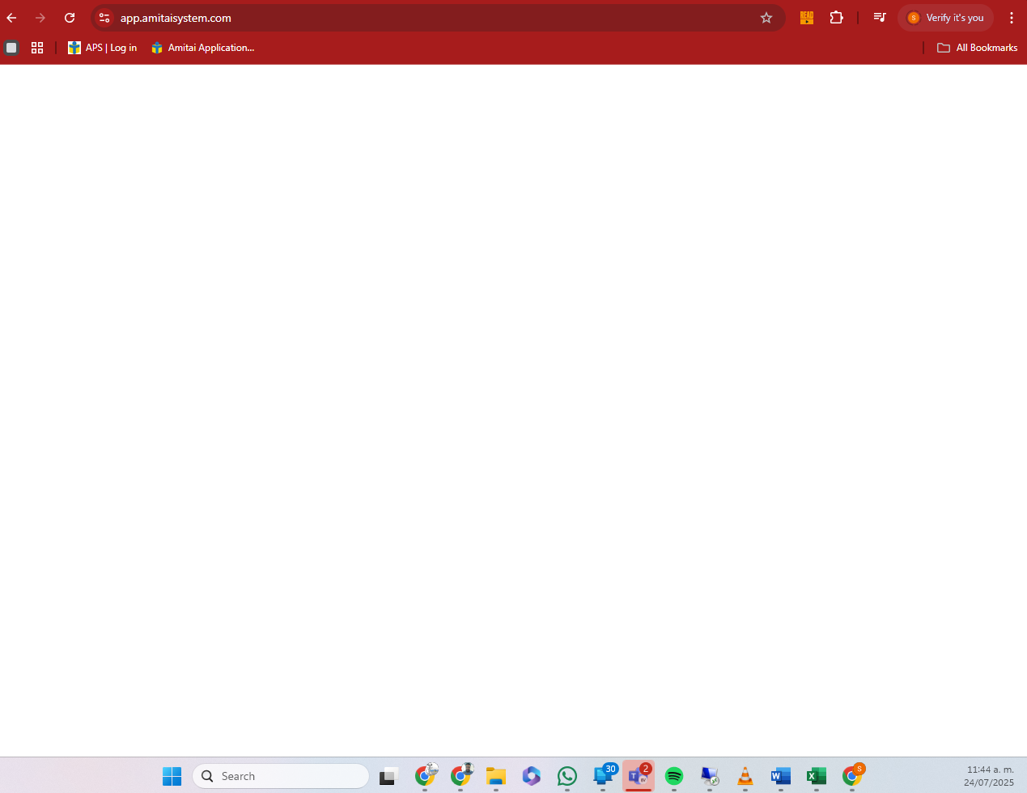Open the apps grid shortcut
Image resolution: width=1027 pixels, height=793 pixels.
click(x=37, y=48)
